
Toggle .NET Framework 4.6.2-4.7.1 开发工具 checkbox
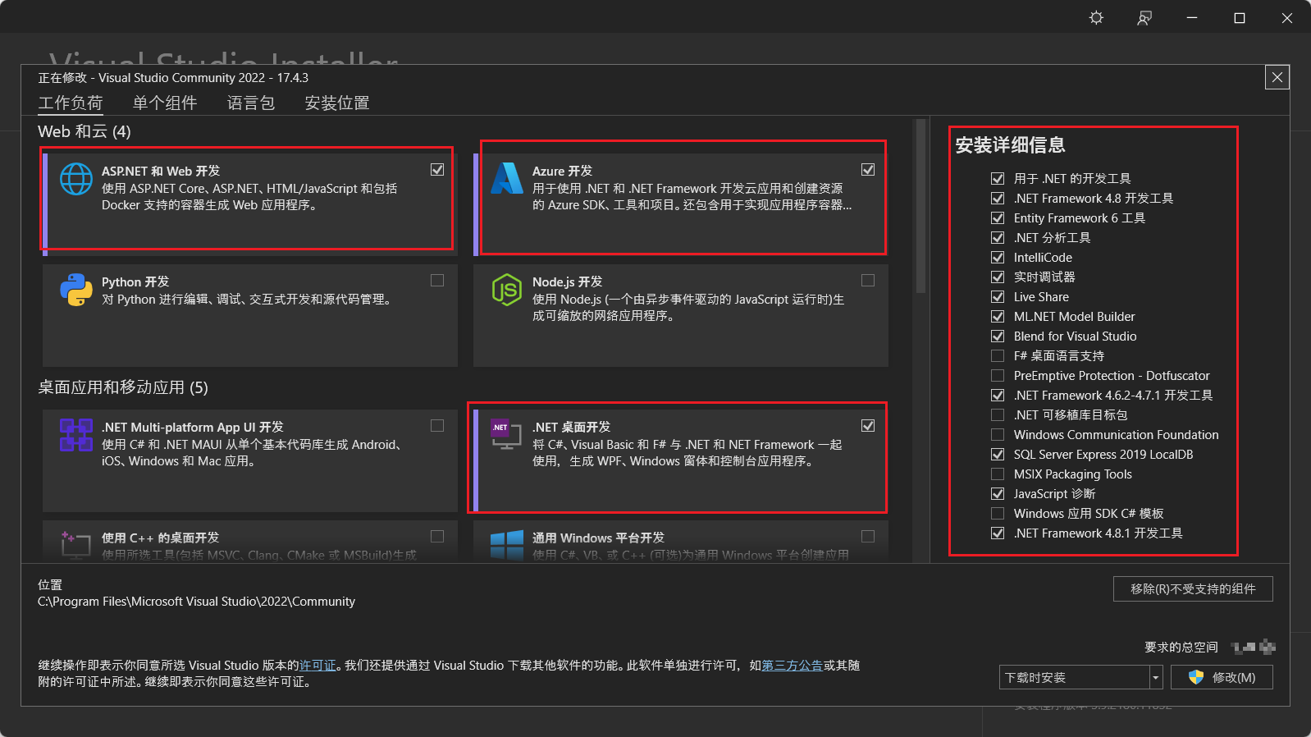[998, 395]
